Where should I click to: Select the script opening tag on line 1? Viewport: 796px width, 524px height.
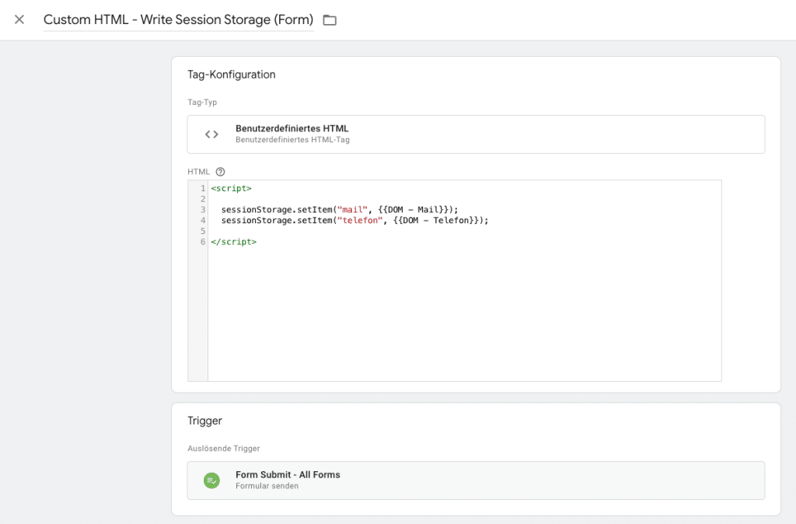pos(230,187)
